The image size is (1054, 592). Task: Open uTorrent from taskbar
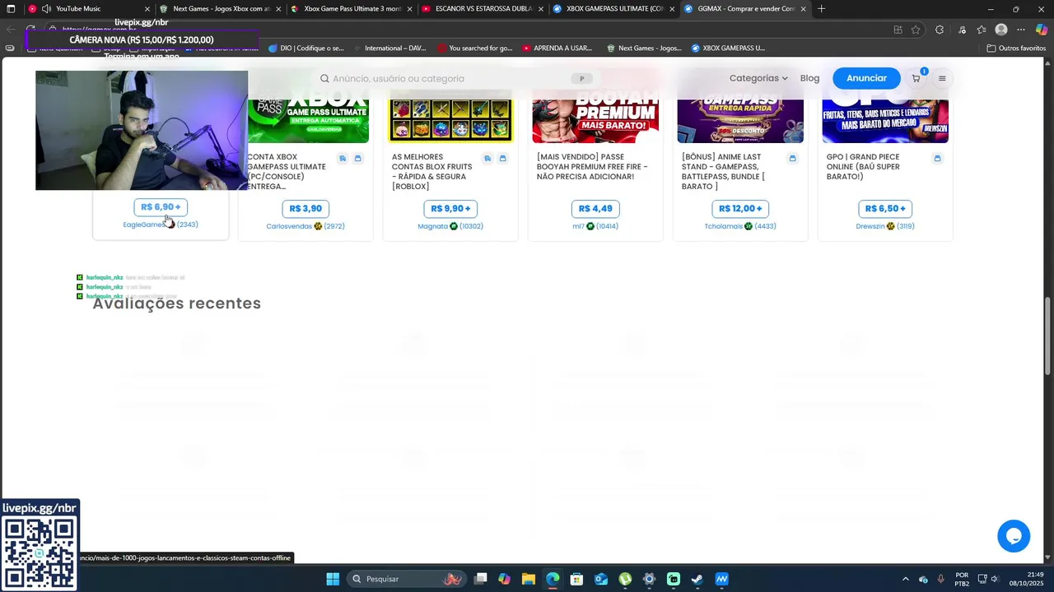pos(625,579)
